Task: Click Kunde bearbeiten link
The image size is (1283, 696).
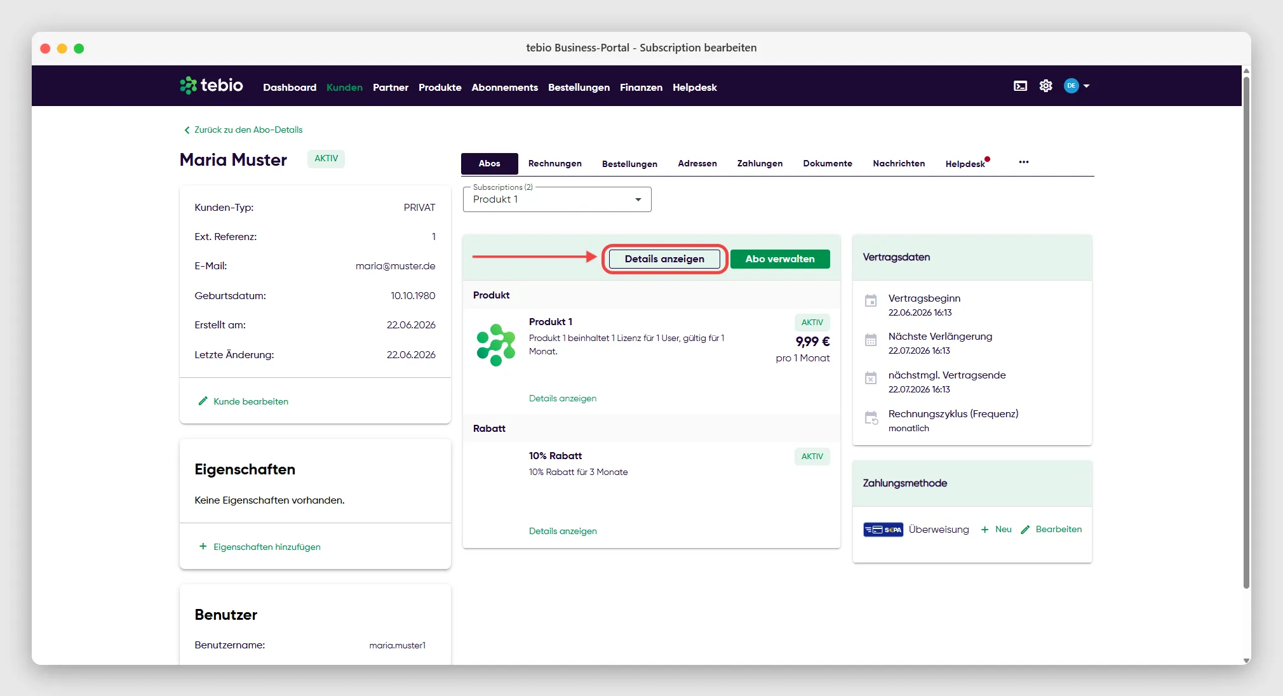Action: pos(251,402)
